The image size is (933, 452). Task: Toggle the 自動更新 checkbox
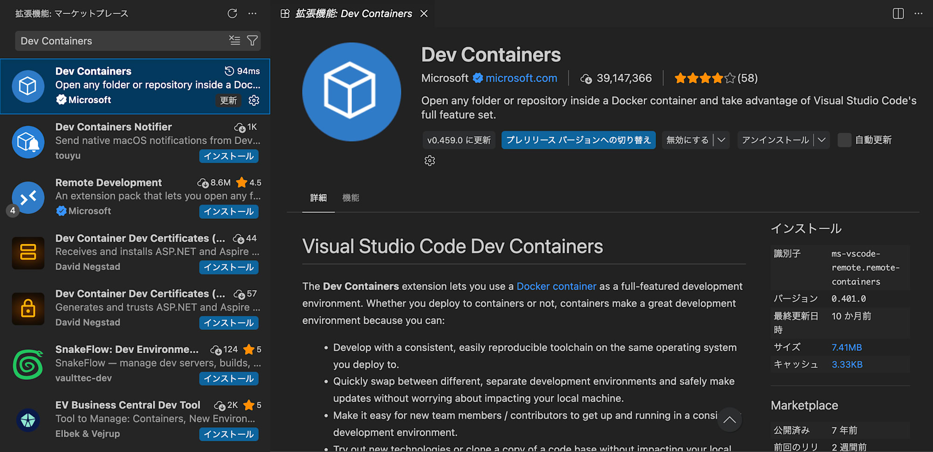point(844,140)
